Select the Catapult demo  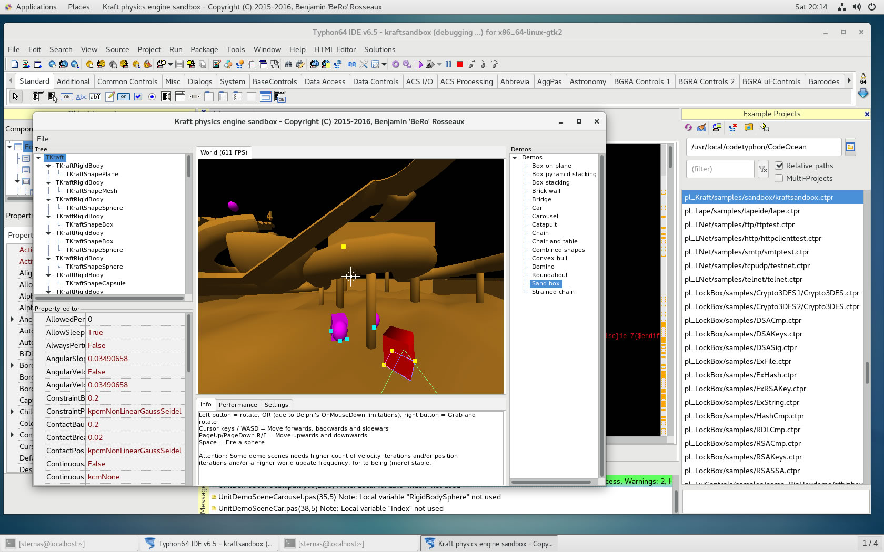click(x=544, y=224)
